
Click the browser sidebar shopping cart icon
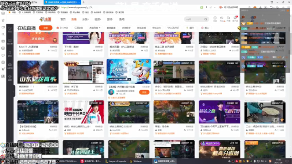pyautogui.click(x=3, y=69)
